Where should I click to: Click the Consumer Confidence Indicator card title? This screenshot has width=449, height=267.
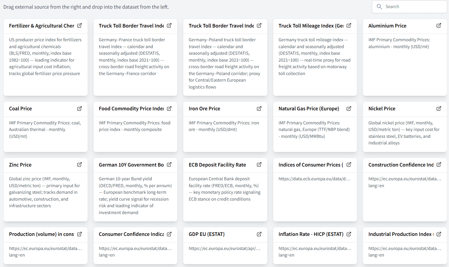click(x=131, y=234)
